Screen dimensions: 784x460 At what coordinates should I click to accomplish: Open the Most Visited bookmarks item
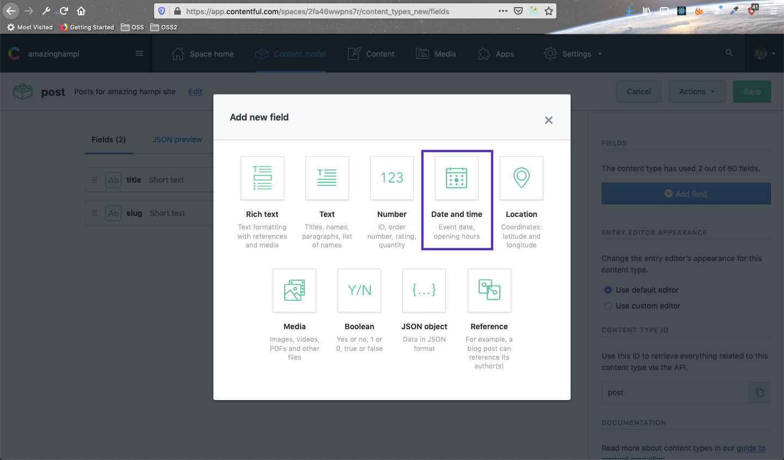pos(30,27)
